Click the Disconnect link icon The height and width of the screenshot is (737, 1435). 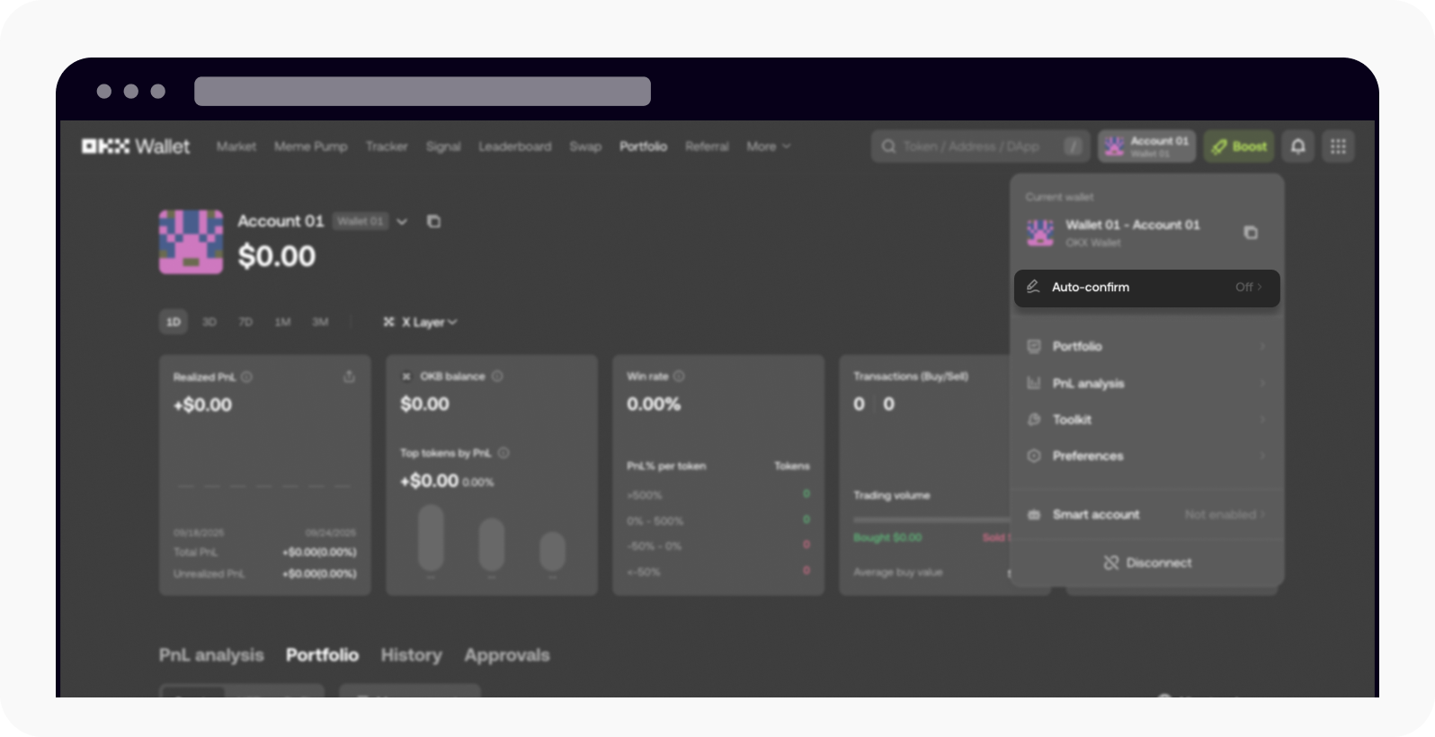[1111, 563]
